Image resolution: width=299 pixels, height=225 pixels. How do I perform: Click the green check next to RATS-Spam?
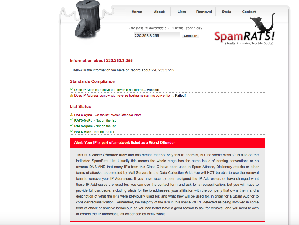(x=71, y=125)
